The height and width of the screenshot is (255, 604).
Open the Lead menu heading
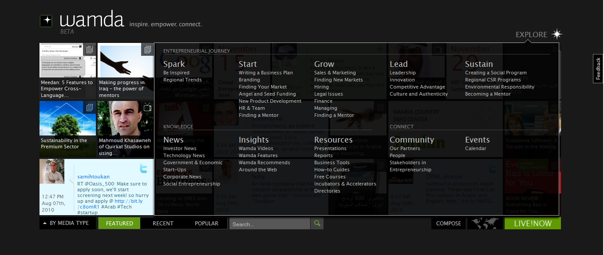pos(399,64)
